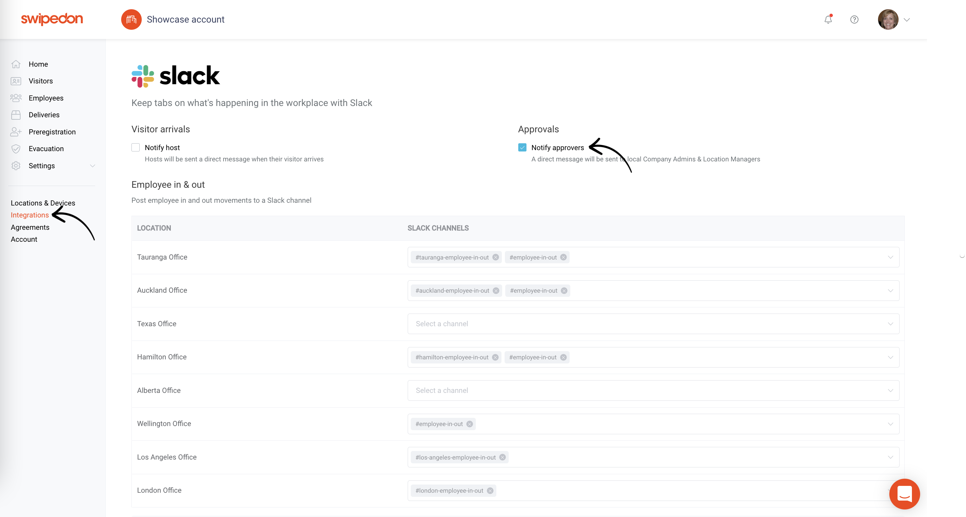Viewport: 966px width, 517px height.
Task: Click the user profile avatar
Action: coord(888,19)
